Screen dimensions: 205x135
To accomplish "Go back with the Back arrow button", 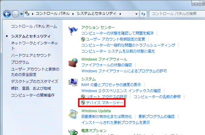I will click(x=7, y=14).
